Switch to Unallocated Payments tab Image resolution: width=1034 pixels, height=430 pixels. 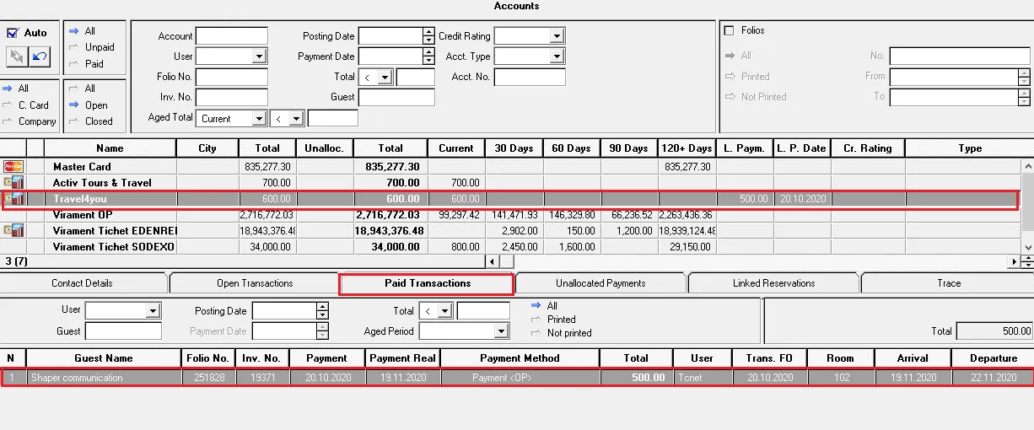click(x=600, y=283)
